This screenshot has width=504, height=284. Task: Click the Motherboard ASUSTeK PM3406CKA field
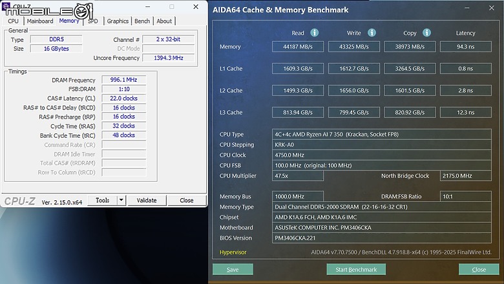[x=381, y=227]
